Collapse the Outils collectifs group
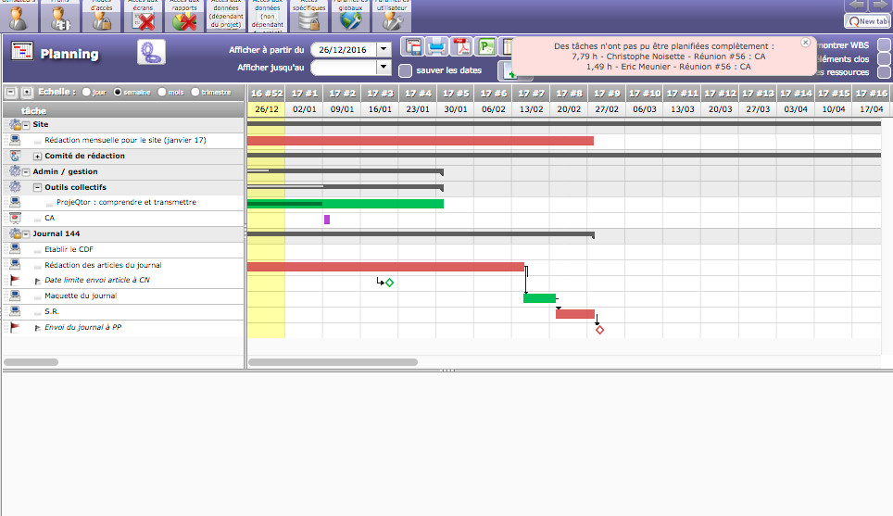 tap(38, 187)
